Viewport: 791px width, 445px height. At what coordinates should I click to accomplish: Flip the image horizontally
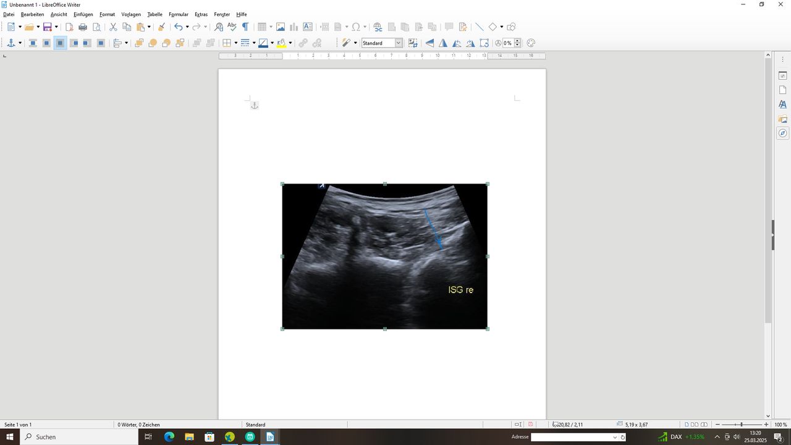click(x=443, y=43)
